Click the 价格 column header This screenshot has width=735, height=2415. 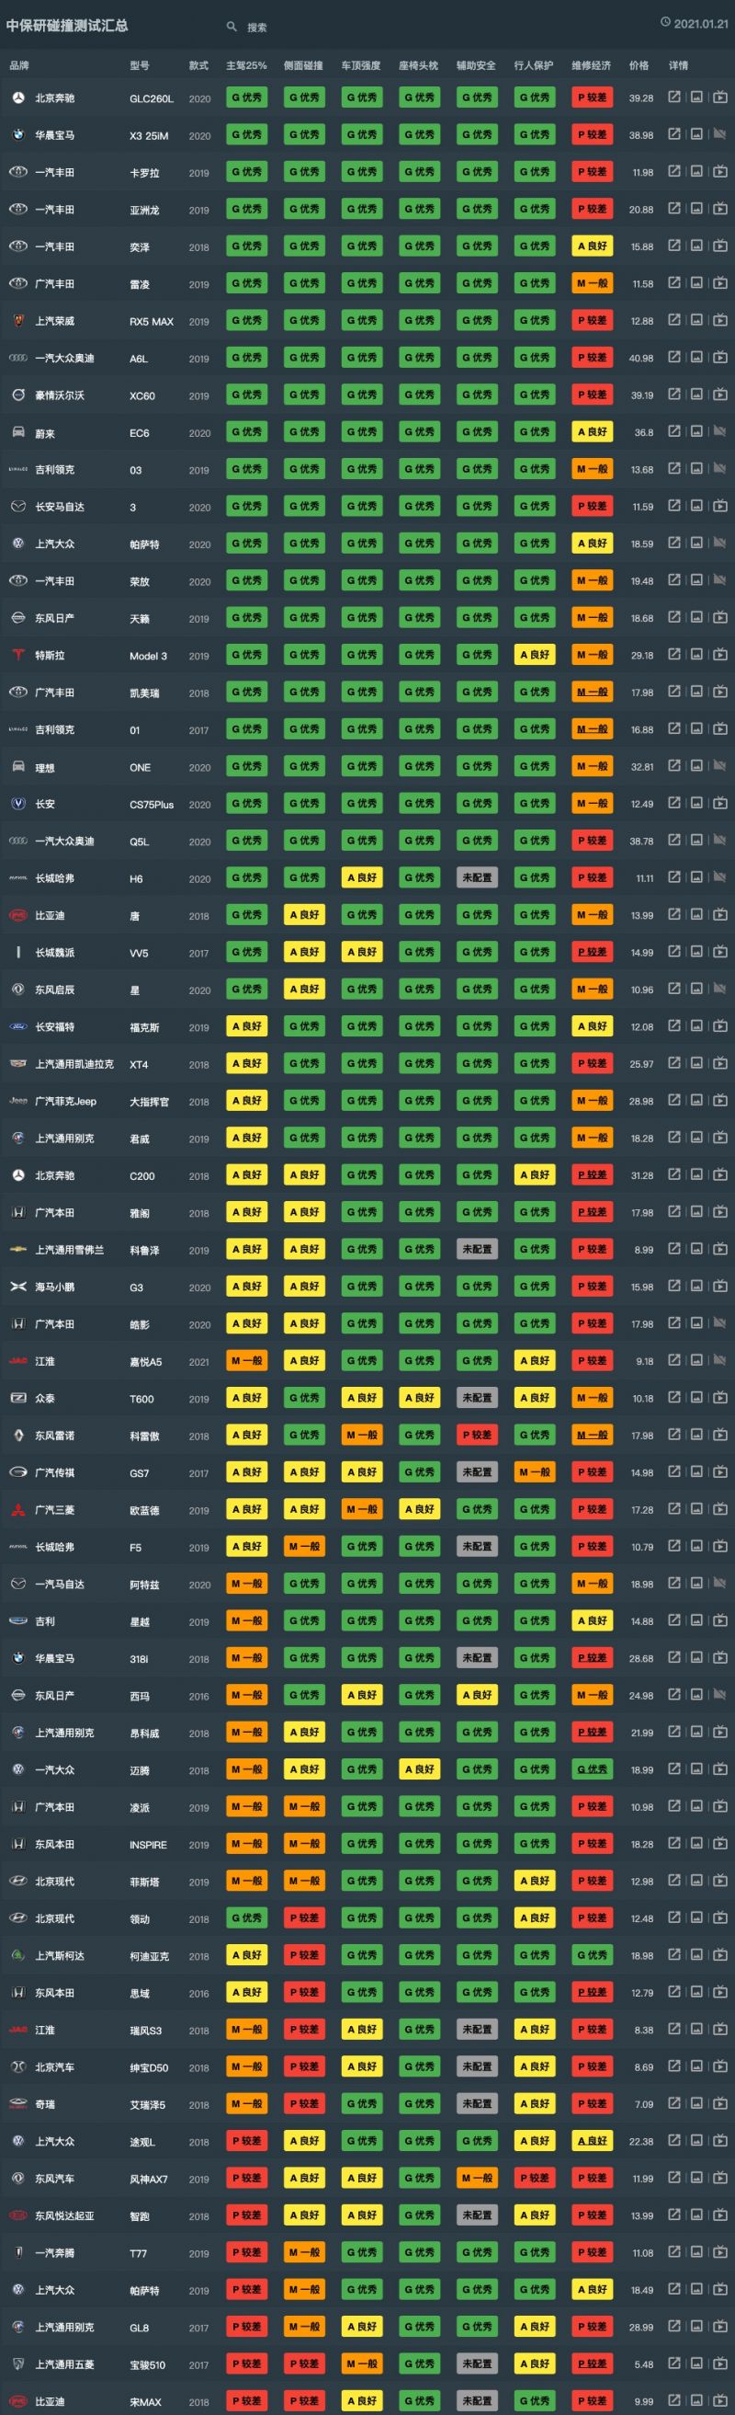(x=639, y=65)
